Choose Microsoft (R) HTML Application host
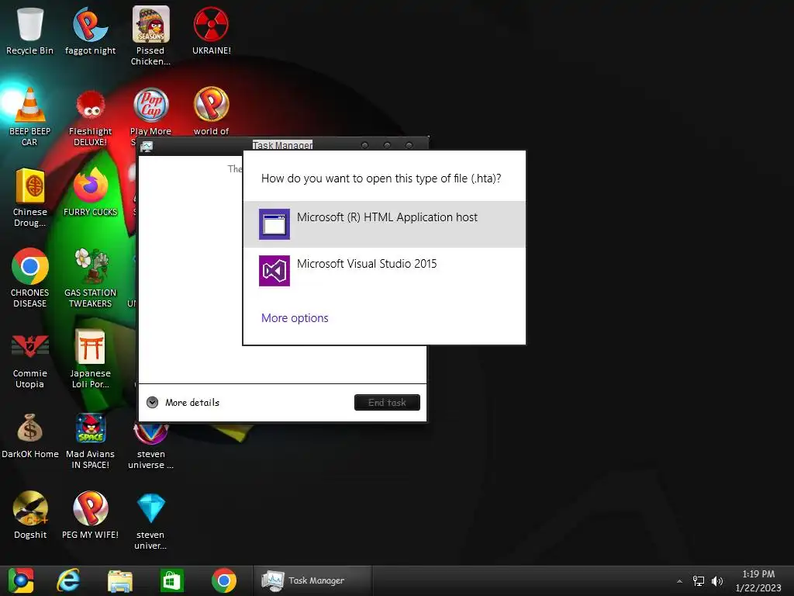 [x=385, y=224]
